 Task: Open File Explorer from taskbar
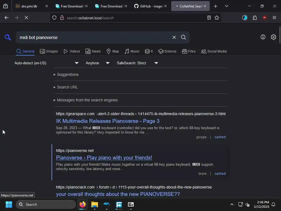tap(94, 204)
